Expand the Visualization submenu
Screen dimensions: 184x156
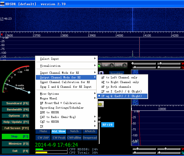(x=66, y=66)
